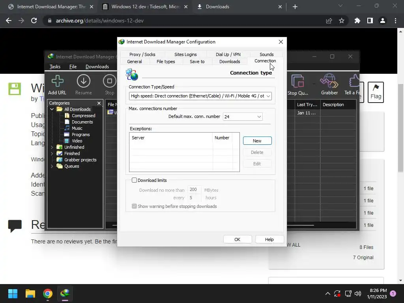Click hours field showing 5
404x303 pixels.
click(194, 198)
